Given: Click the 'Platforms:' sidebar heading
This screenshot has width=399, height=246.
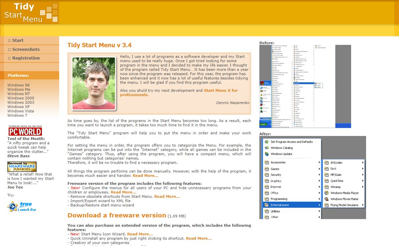Looking at the screenshot, I should 18,75.
